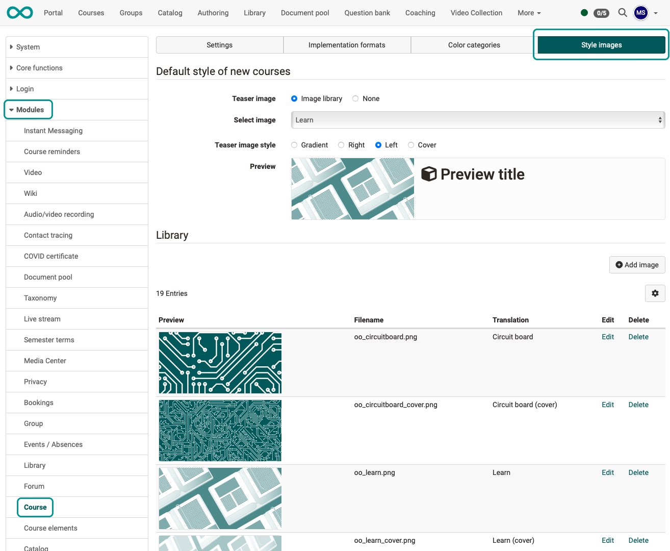Click the oo_learn.png preview thumbnail
This screenshot has width=670, height=551.
click(x=220, y=498)
